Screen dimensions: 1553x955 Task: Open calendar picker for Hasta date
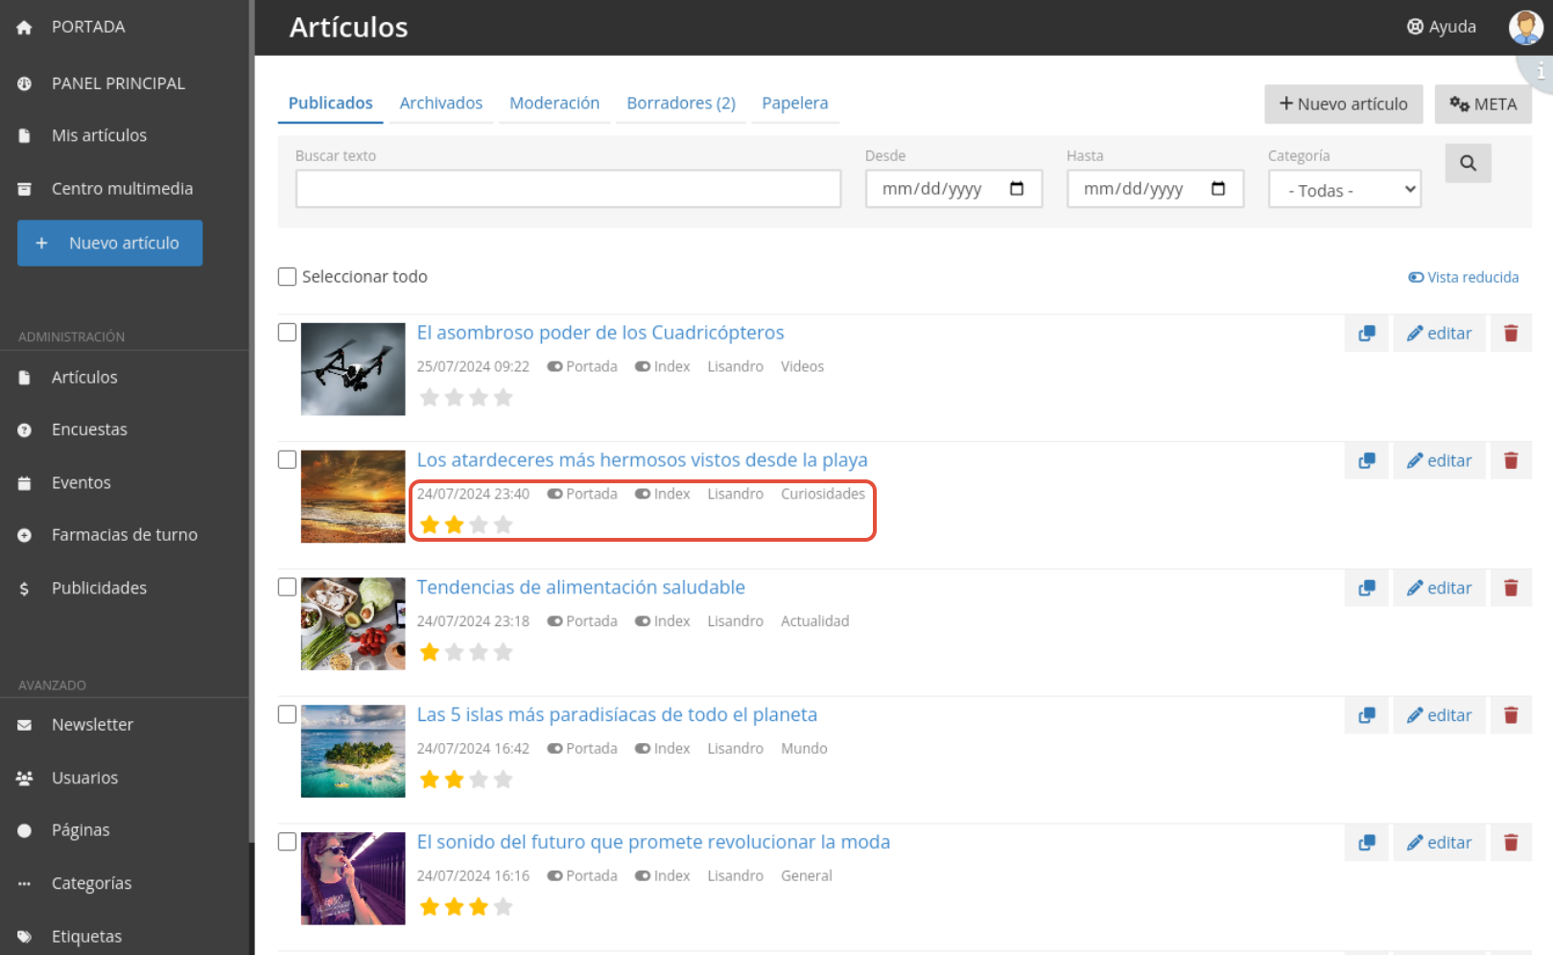click(x=1218, y=189)
